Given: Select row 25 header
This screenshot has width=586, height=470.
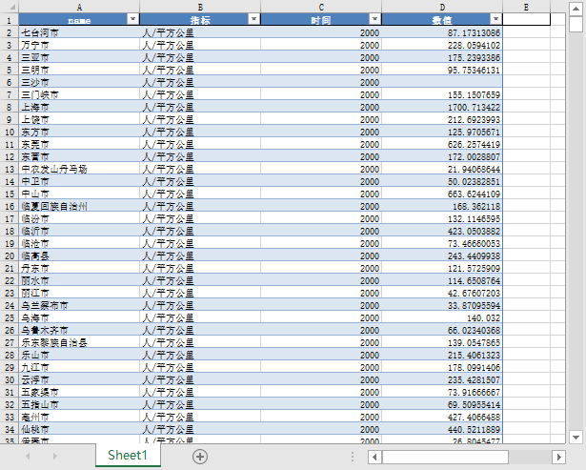Looking at the screenshot, I should (x=10, y=317).
